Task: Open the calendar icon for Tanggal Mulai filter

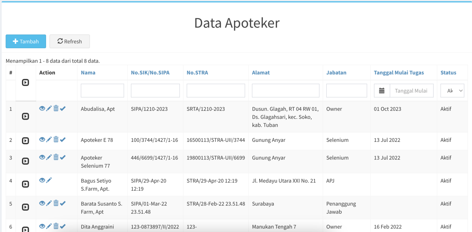Action: (x=382, y=91)
